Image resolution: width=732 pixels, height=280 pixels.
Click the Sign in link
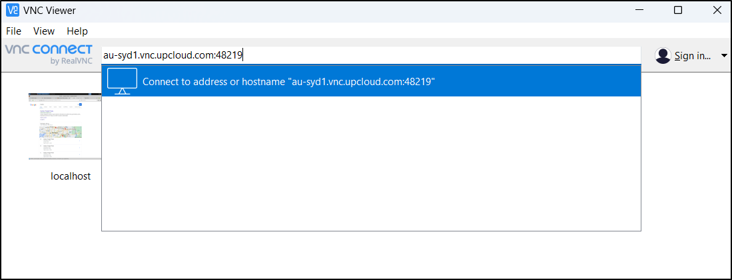click(x=693, y=56)
